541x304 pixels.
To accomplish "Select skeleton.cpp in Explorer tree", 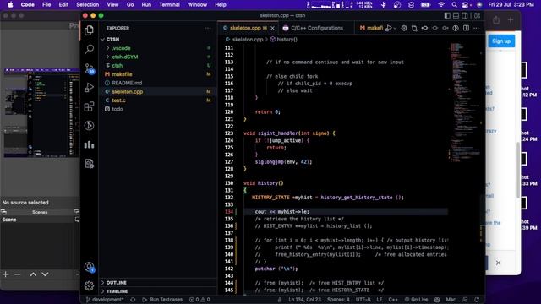I will coord(128,92).
